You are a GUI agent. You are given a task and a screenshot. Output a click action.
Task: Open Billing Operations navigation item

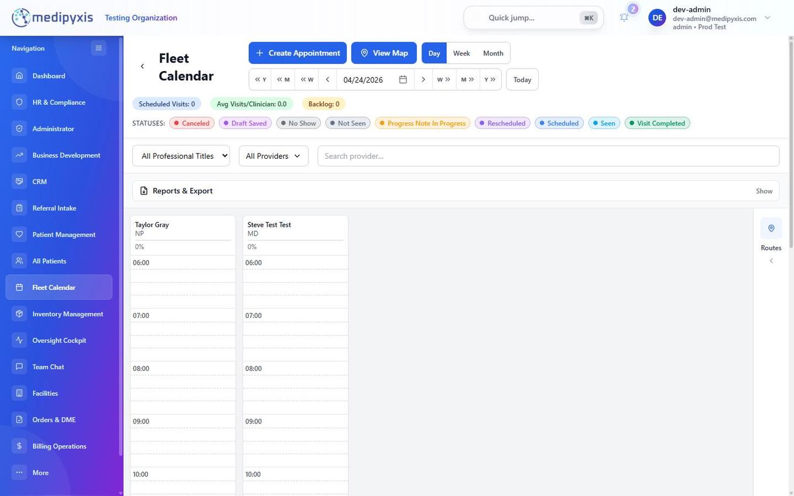pyautogui.click(x=59, y=446)
